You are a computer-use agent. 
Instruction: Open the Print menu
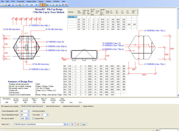point(13,2)
